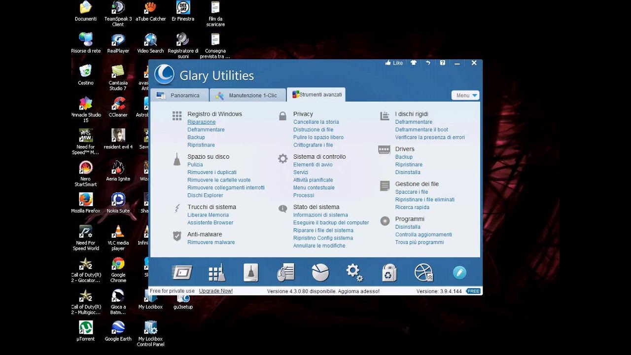
Task: Switch to the Manutenzione 1-Clic tab
Action: [x=248, y=95]
